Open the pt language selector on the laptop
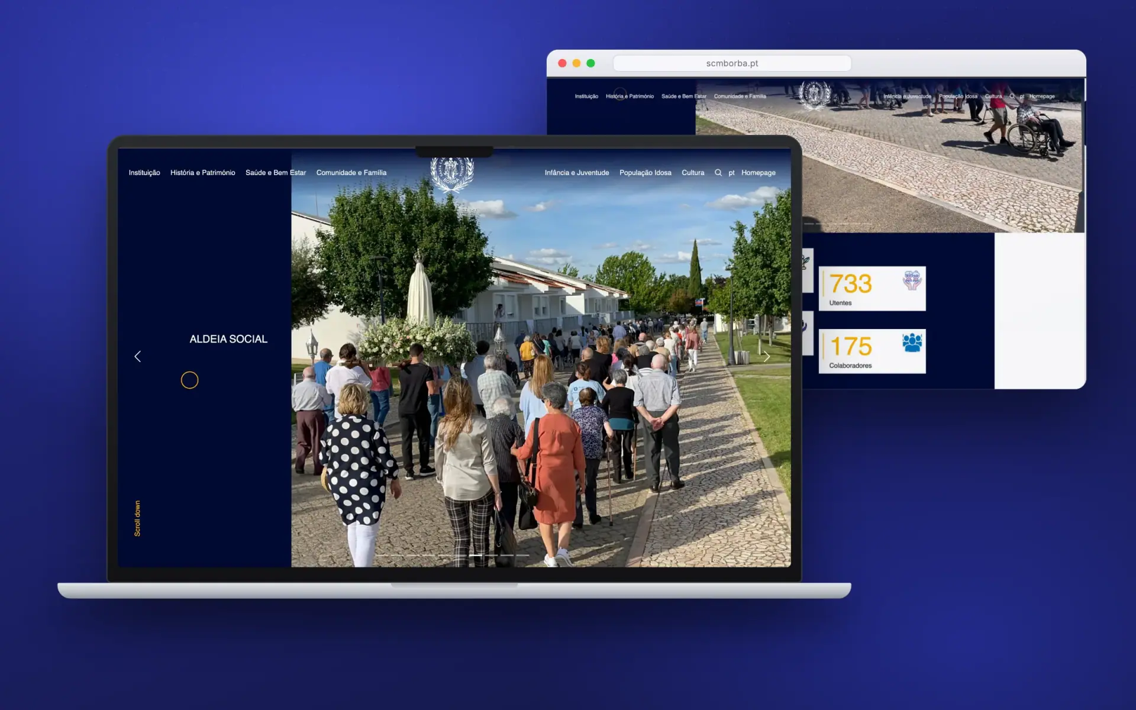Image resolution: width=1136 pixels, height=710 pixels. [731, 173]
